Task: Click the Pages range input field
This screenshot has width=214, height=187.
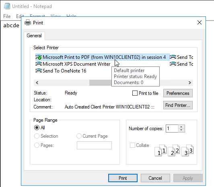Action: coord(94,145)
